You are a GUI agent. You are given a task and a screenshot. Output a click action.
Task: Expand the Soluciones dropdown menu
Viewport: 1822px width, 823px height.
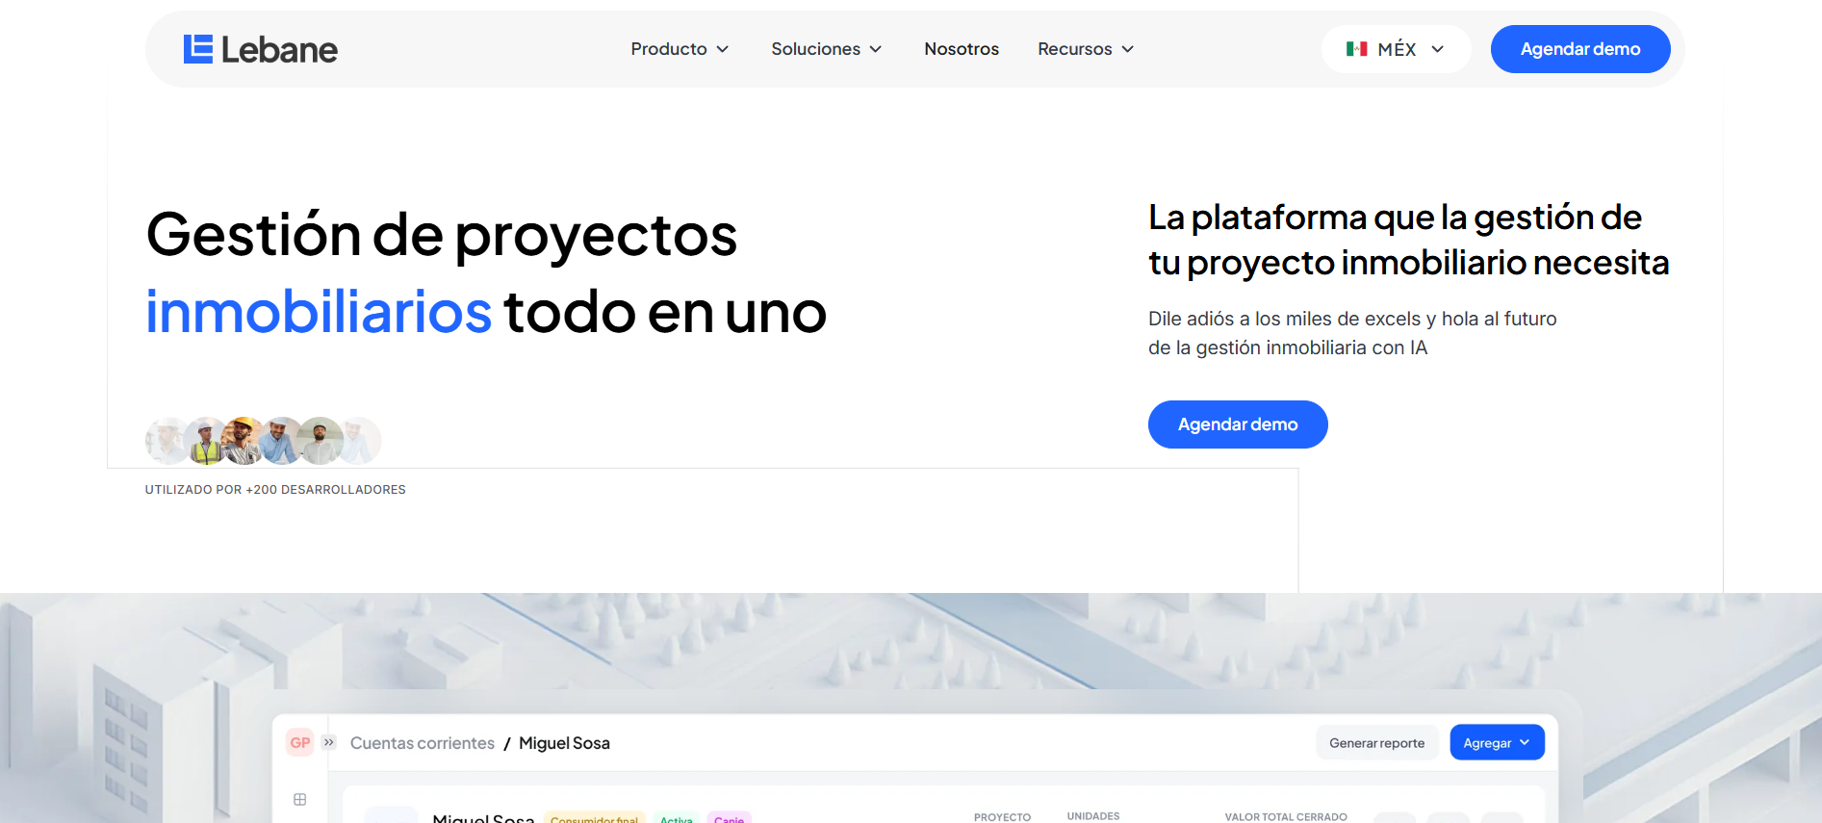pos(826,49)
